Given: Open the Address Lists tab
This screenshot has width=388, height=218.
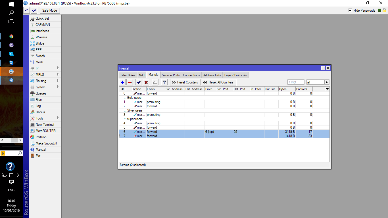Looking at the screenshot, I should pos(212,75).
